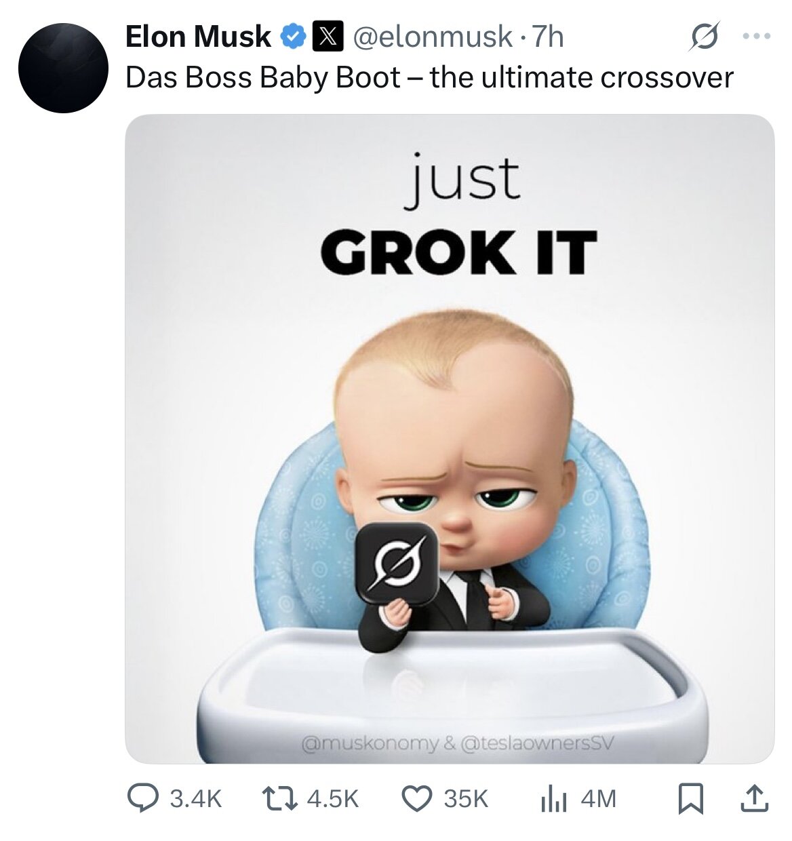This screenshot has height=841, width=792.
Task: Click the X affiliation badge
Action: [x=328, y=37]
